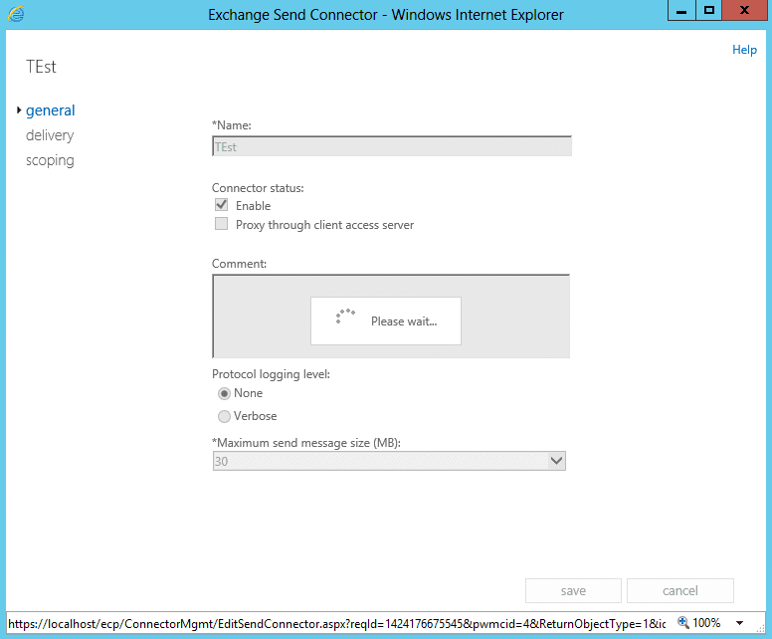
Task: Click the 100% zoom level text
Action: (706, 623)
